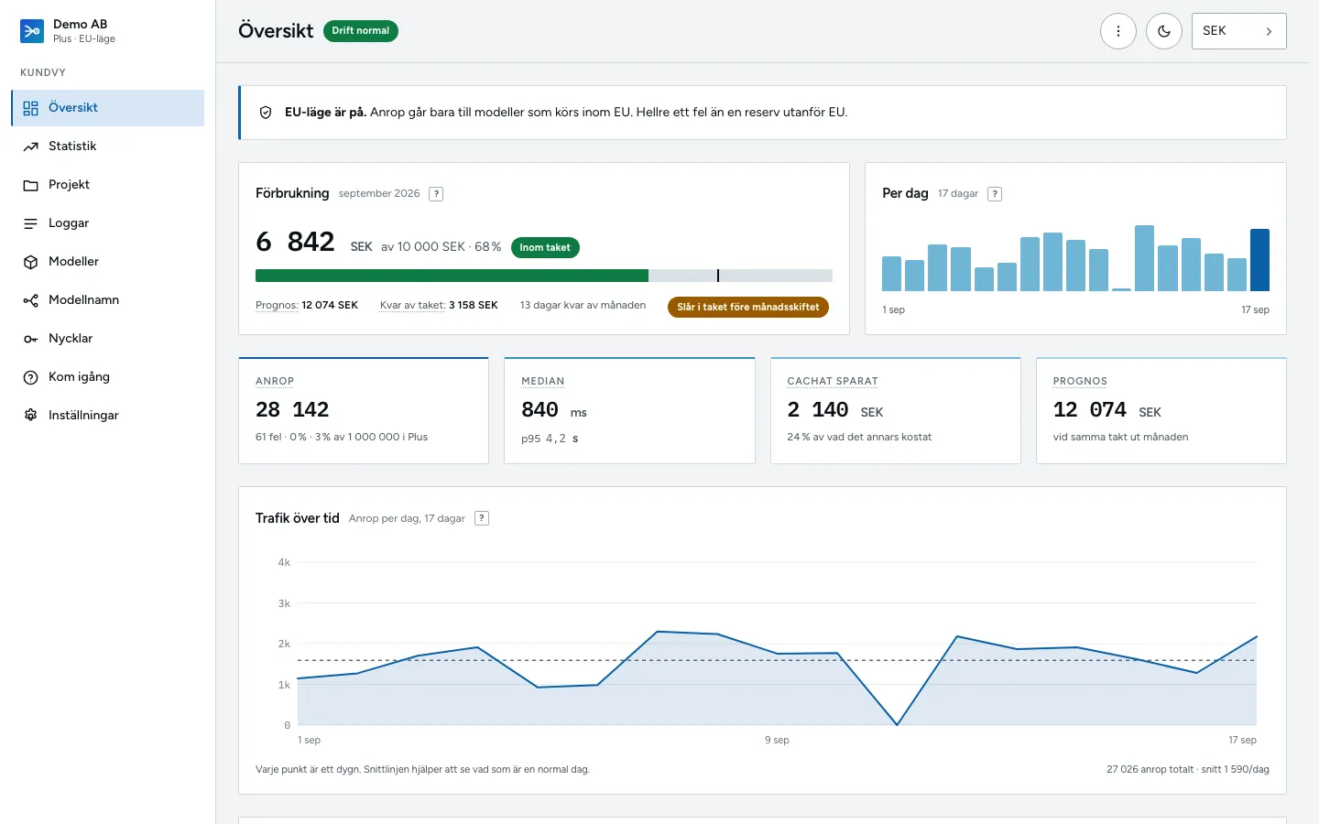1319x824 pixels.
Task: Click the Median card value 840 ms
Action: click(x=554, y=410)
